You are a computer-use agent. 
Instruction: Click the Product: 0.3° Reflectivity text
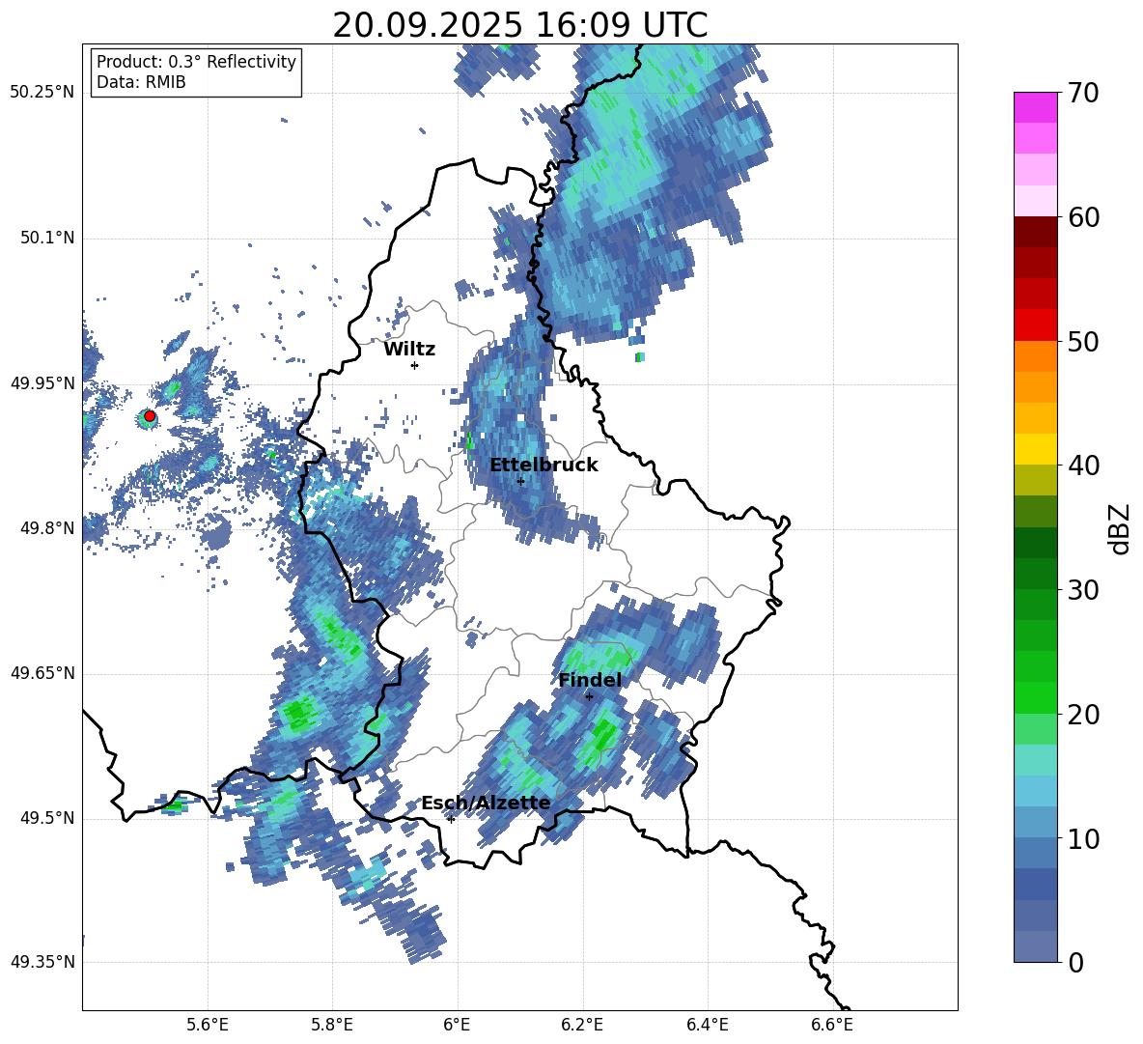[x=196, y=62]
